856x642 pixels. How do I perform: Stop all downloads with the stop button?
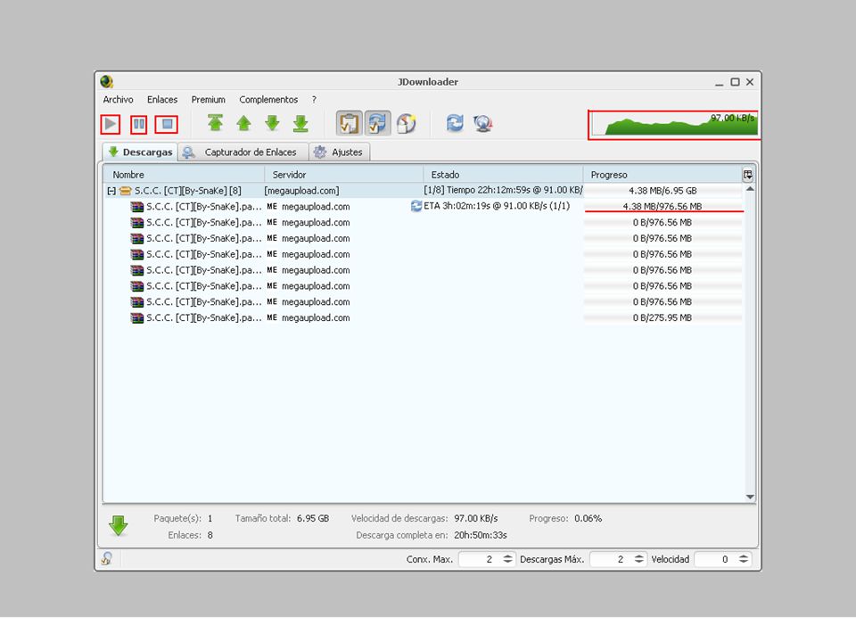pyautogui.click(x=167, y=125)
